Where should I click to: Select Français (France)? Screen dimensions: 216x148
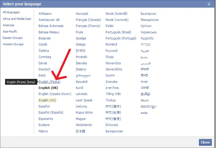[x=88, y=26]
